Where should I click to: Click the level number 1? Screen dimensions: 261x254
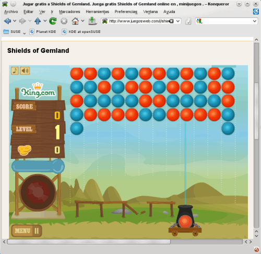[x=57, y=132]
